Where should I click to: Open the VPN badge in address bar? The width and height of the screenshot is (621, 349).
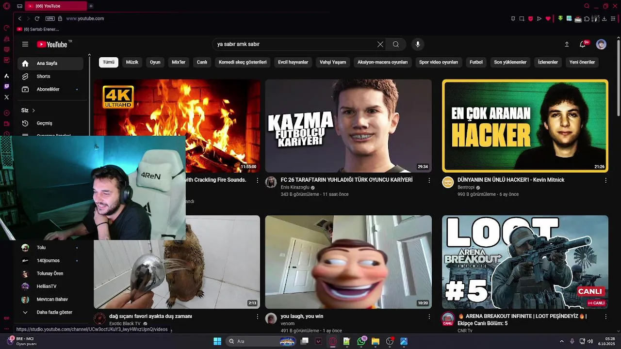point(50,18)
